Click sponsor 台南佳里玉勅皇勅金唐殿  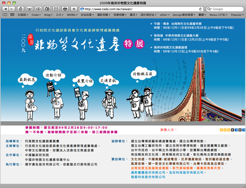tap(150, 168)
